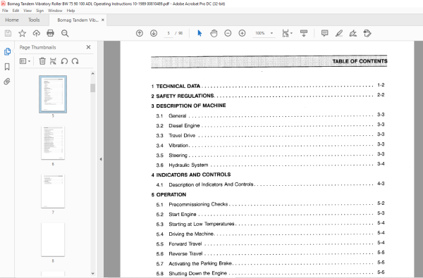This screenshot has width=423, height=278.
Task: Select the page 6 thumbnail
Action: (x=53, y=143)
